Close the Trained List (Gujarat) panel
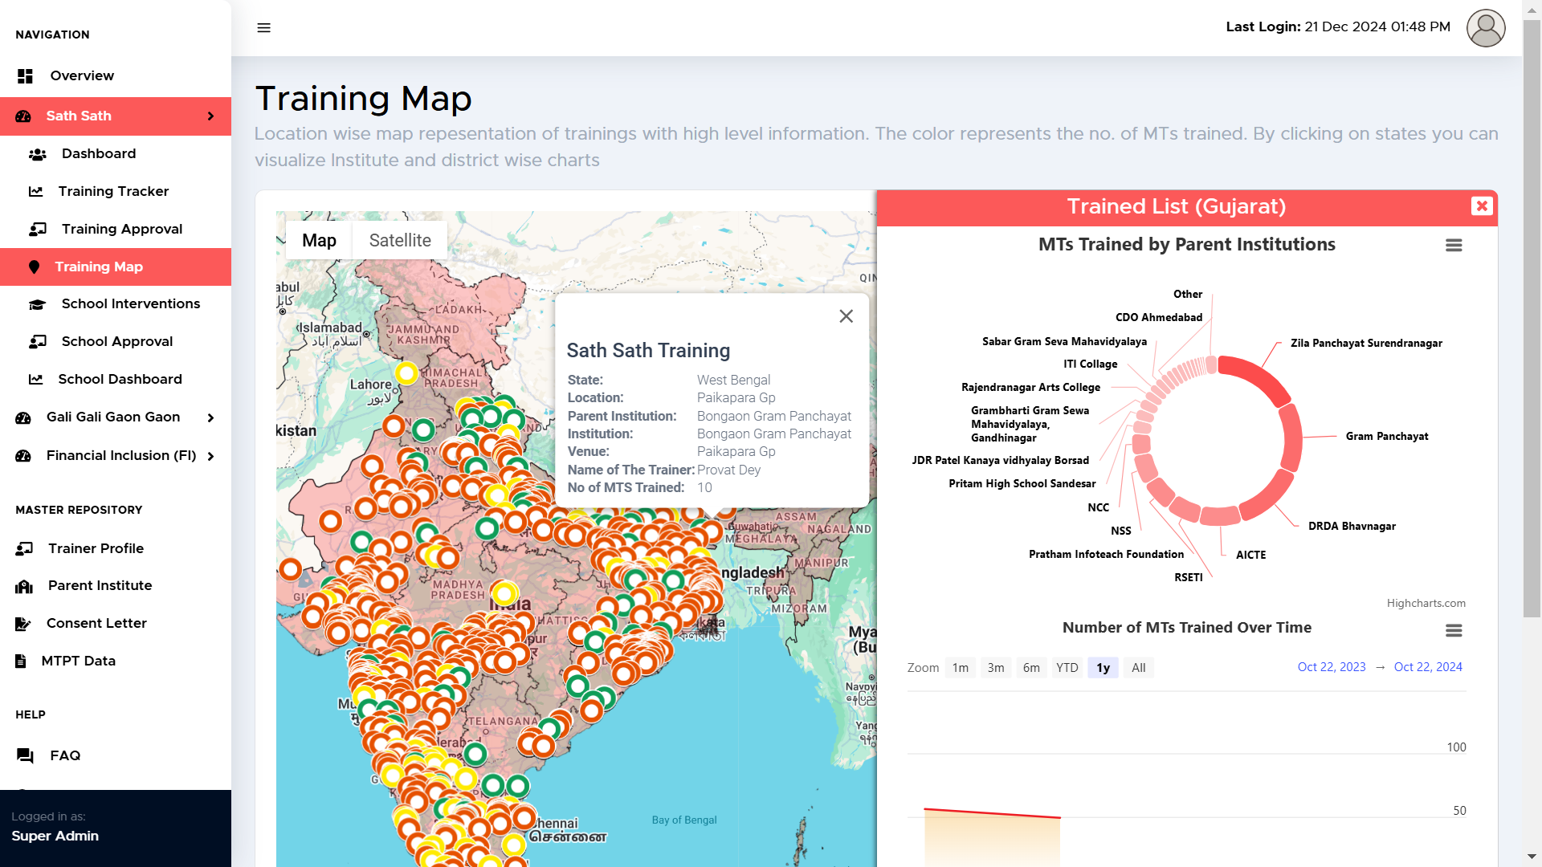 coord(1482,206)
